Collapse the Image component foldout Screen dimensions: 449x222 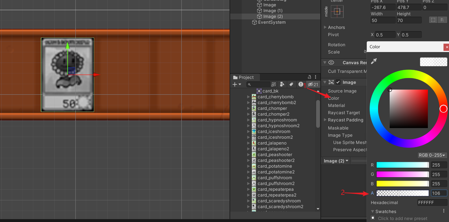pyautogui.click(x=325, y=82)
